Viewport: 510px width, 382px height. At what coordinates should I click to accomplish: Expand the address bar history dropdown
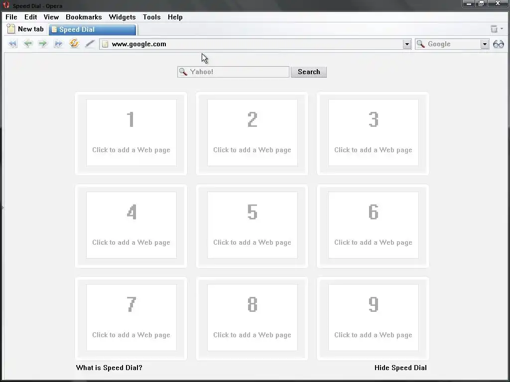coord(407,44)
